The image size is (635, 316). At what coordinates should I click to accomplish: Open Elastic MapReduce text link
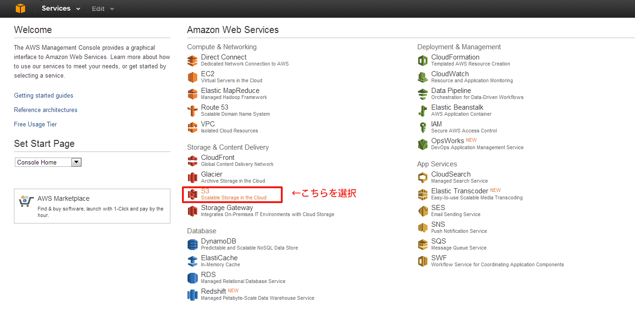(230, 91)
